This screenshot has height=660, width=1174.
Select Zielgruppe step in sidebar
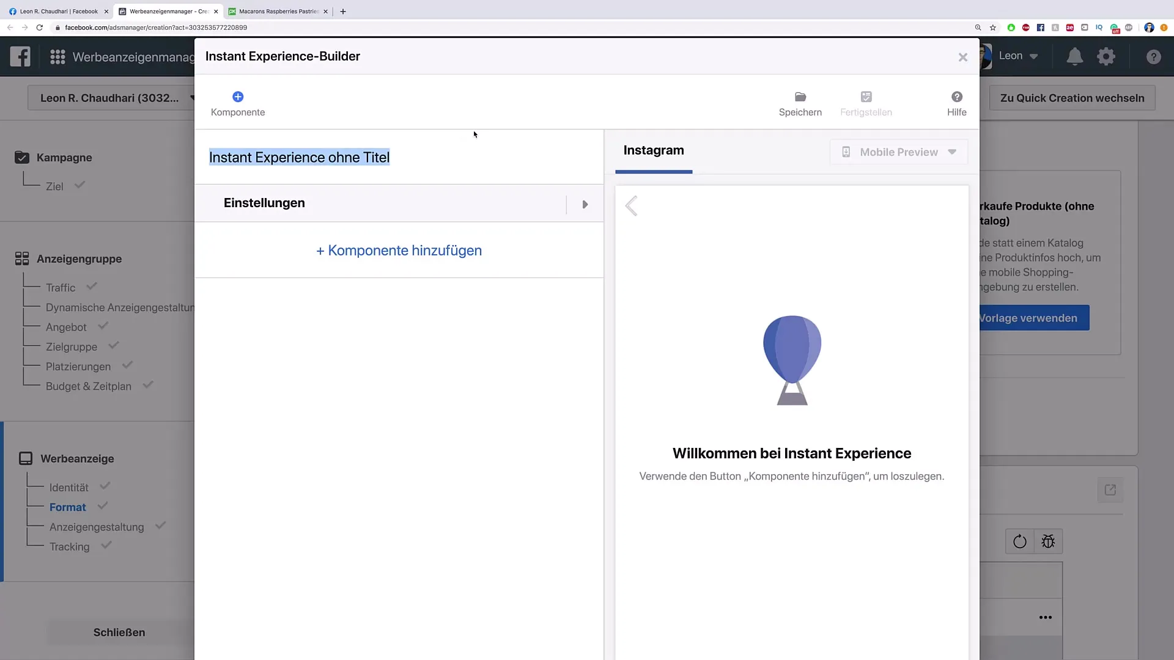(72, 347)
